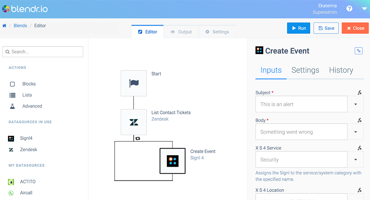Open formula editor for X S 4 Service

pos(359,148)
